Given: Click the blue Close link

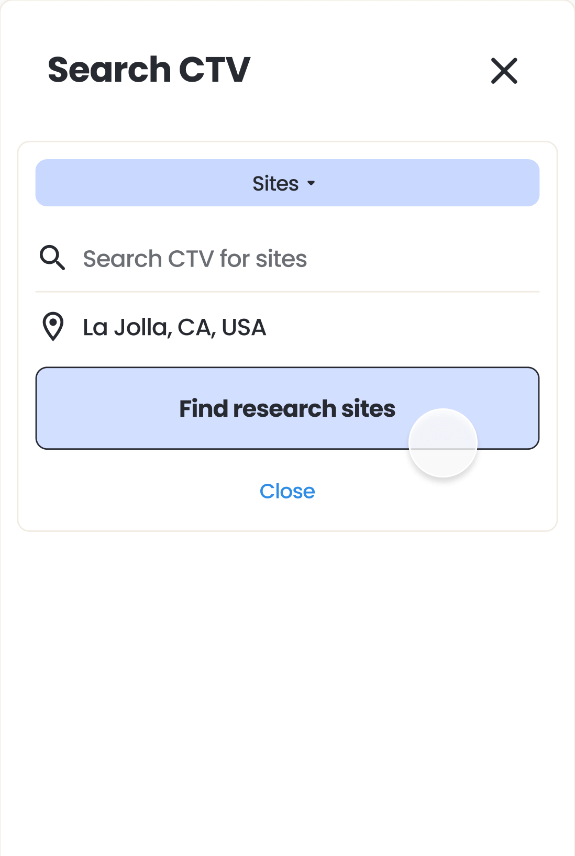Looking at the screenshot, I should (x=287, y=491).
